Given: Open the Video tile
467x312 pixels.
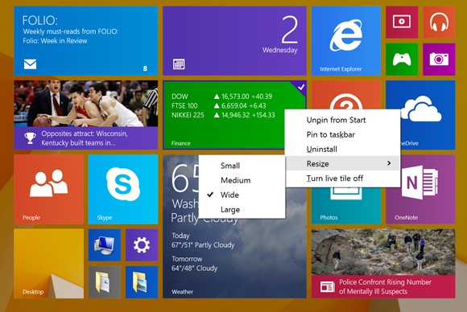Looking at the screenshot, I should pyautogui.click(x=402, y=23).
